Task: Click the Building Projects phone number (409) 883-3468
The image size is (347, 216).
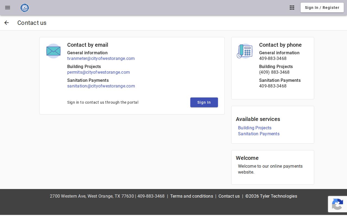Action: coord(274,72)
